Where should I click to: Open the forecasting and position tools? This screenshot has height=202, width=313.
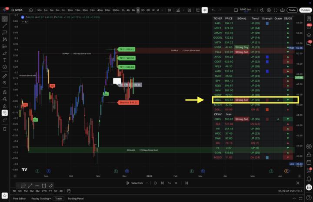pos(5,46)
